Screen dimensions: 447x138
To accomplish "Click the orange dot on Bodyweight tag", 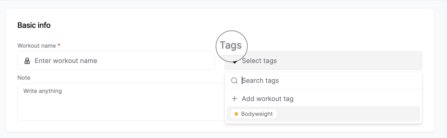I will tap(236, 114).
